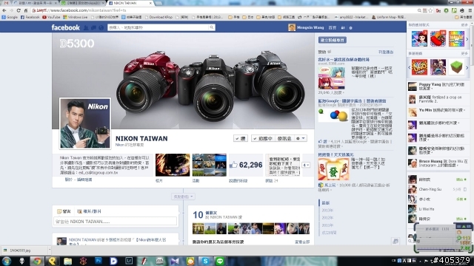
Task: Select the Post tab in composer
Action: click(64, 211)
